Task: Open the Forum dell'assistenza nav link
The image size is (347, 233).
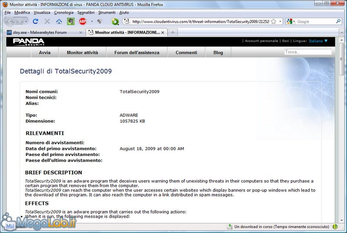Action: pyautogui.click(x=137, y=52)
